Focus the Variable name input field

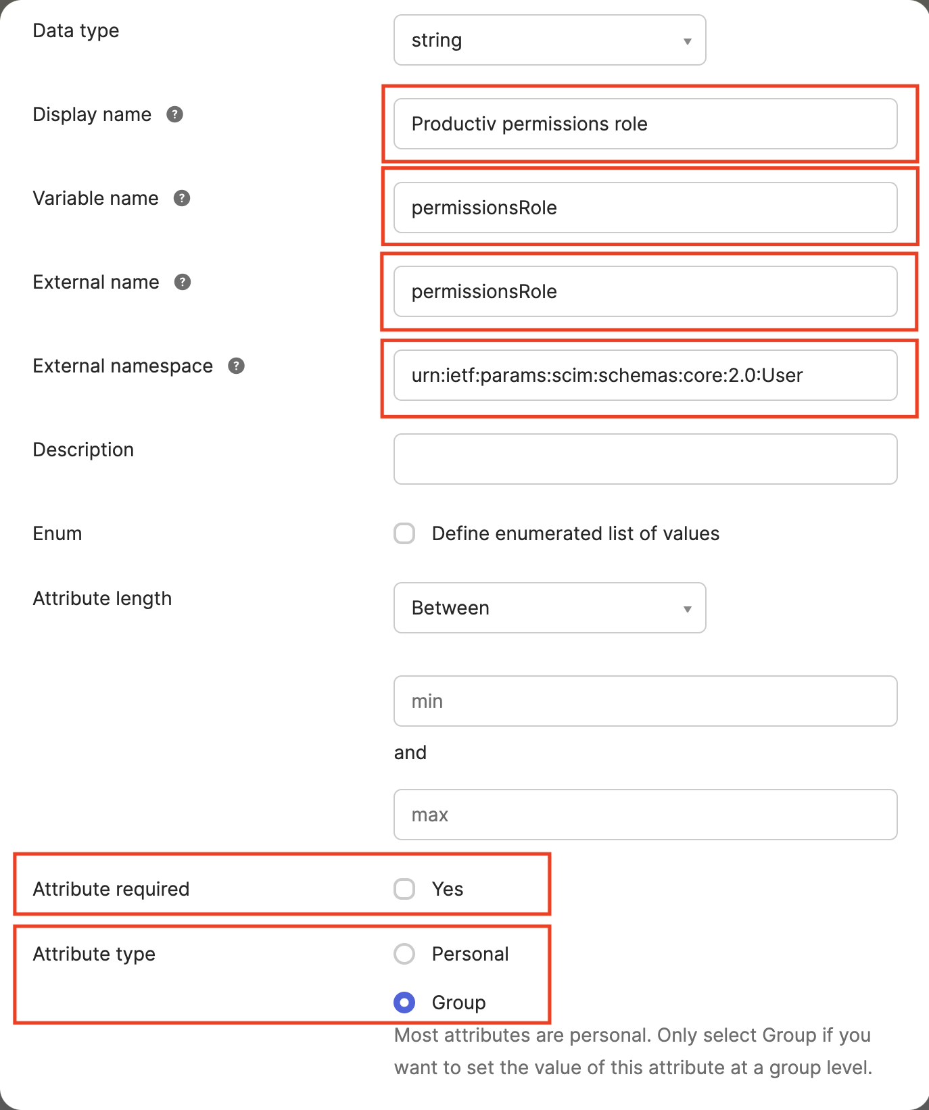click(645, 208)
